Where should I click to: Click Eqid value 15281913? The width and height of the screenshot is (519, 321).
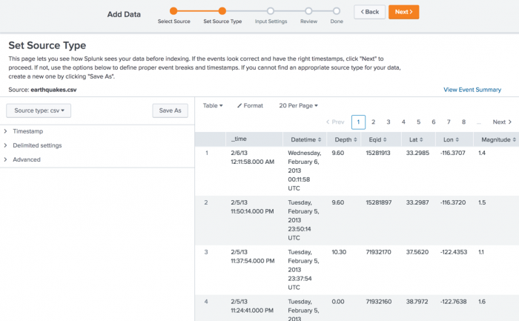(x=378, y=153)
